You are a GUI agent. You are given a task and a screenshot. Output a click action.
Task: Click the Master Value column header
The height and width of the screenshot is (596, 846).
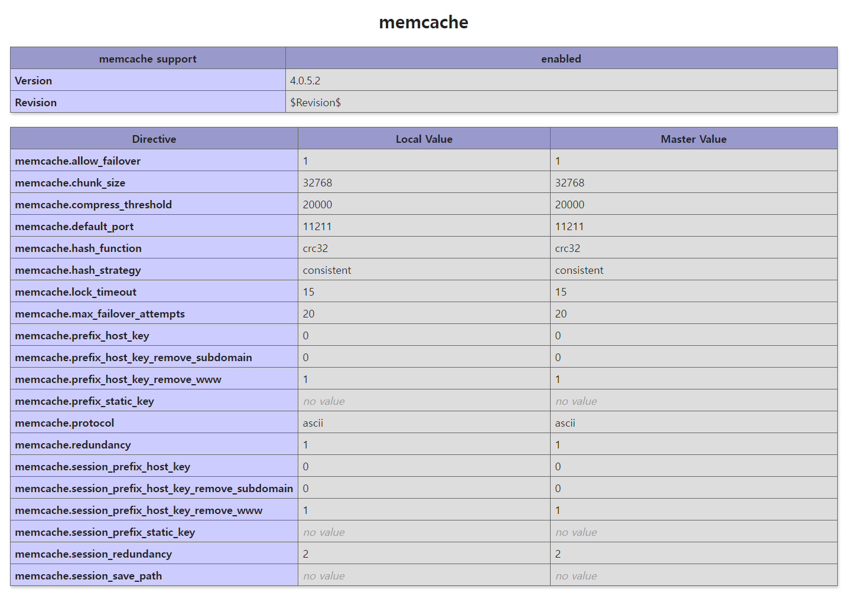(694, 139)
